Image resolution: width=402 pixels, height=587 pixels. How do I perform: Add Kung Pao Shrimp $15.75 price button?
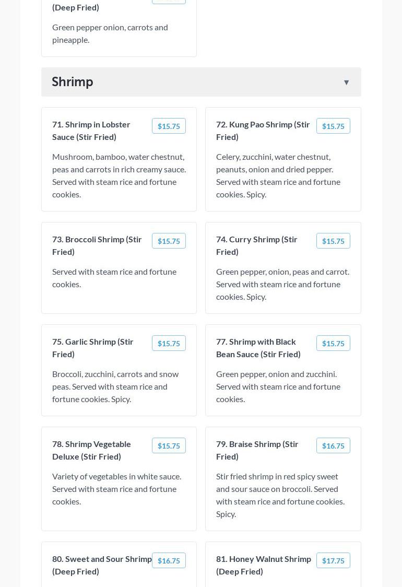tap(333, 126)
